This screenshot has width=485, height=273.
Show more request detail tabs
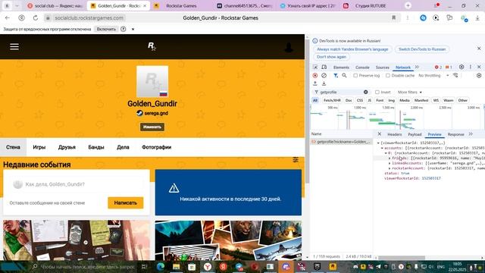(471, 134)
